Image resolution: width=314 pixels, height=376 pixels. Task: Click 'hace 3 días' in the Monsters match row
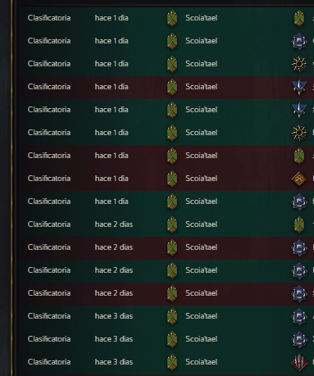(114, 362)
